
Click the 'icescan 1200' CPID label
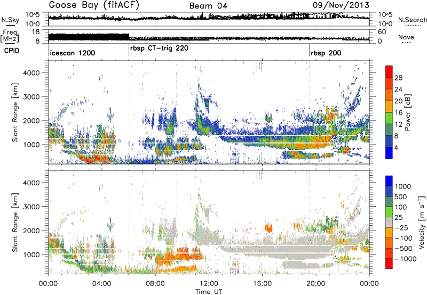tap(73, 53)
